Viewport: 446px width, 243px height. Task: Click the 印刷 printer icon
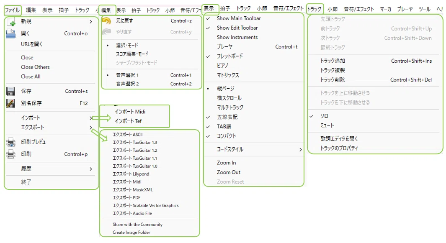(x=11, y=154)
